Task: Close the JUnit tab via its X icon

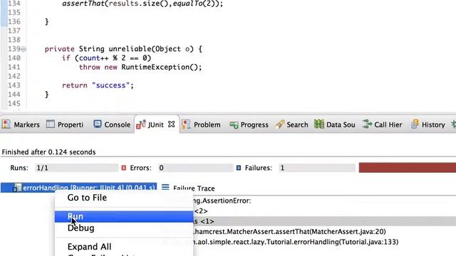Action: pos(172,124)
